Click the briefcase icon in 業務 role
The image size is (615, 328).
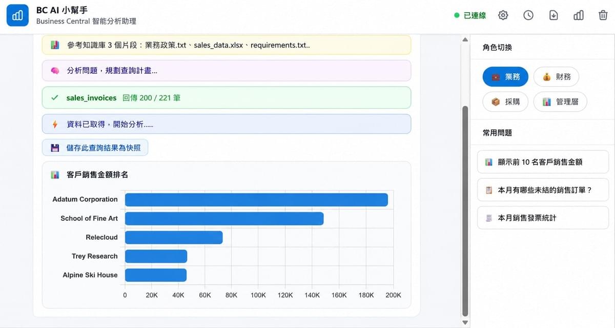click(496, 77)
